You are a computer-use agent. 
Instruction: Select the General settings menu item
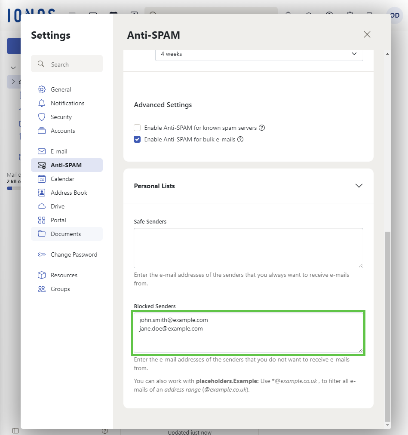pyautogui.click(x=61, y=89)
